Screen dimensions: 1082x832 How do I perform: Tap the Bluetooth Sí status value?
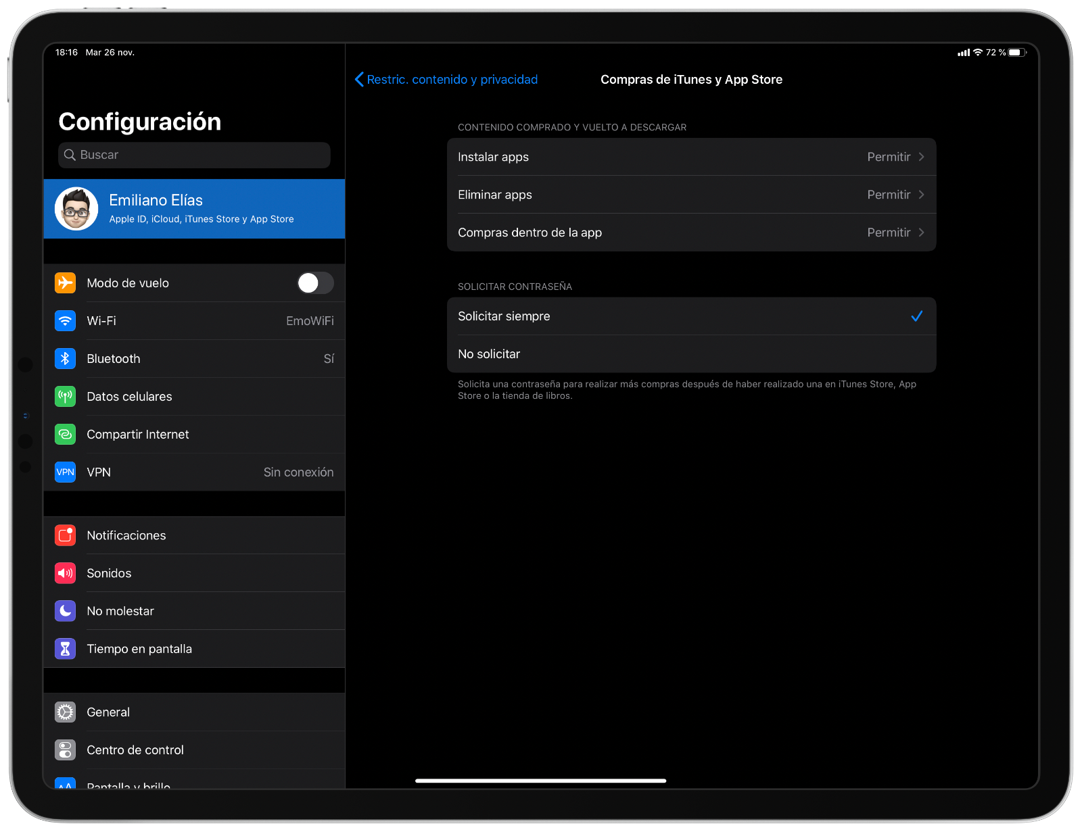(329, 359)
